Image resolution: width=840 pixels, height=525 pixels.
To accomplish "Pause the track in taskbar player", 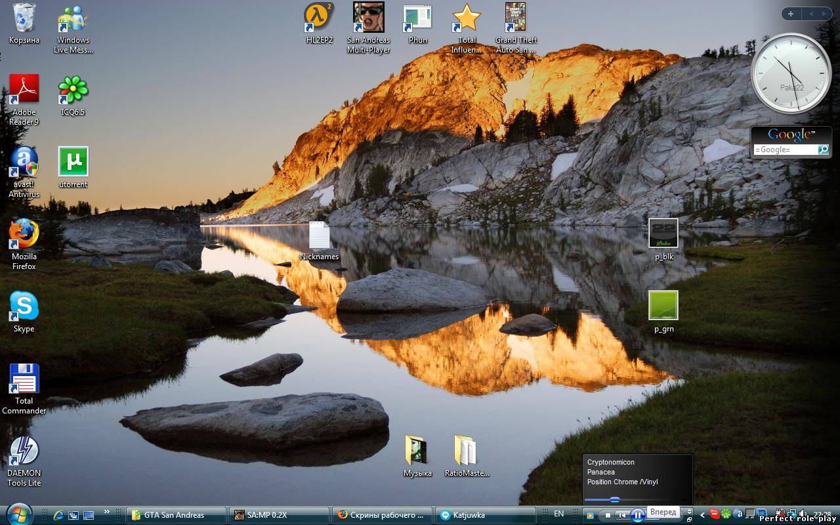I will (x=638, y=515).
